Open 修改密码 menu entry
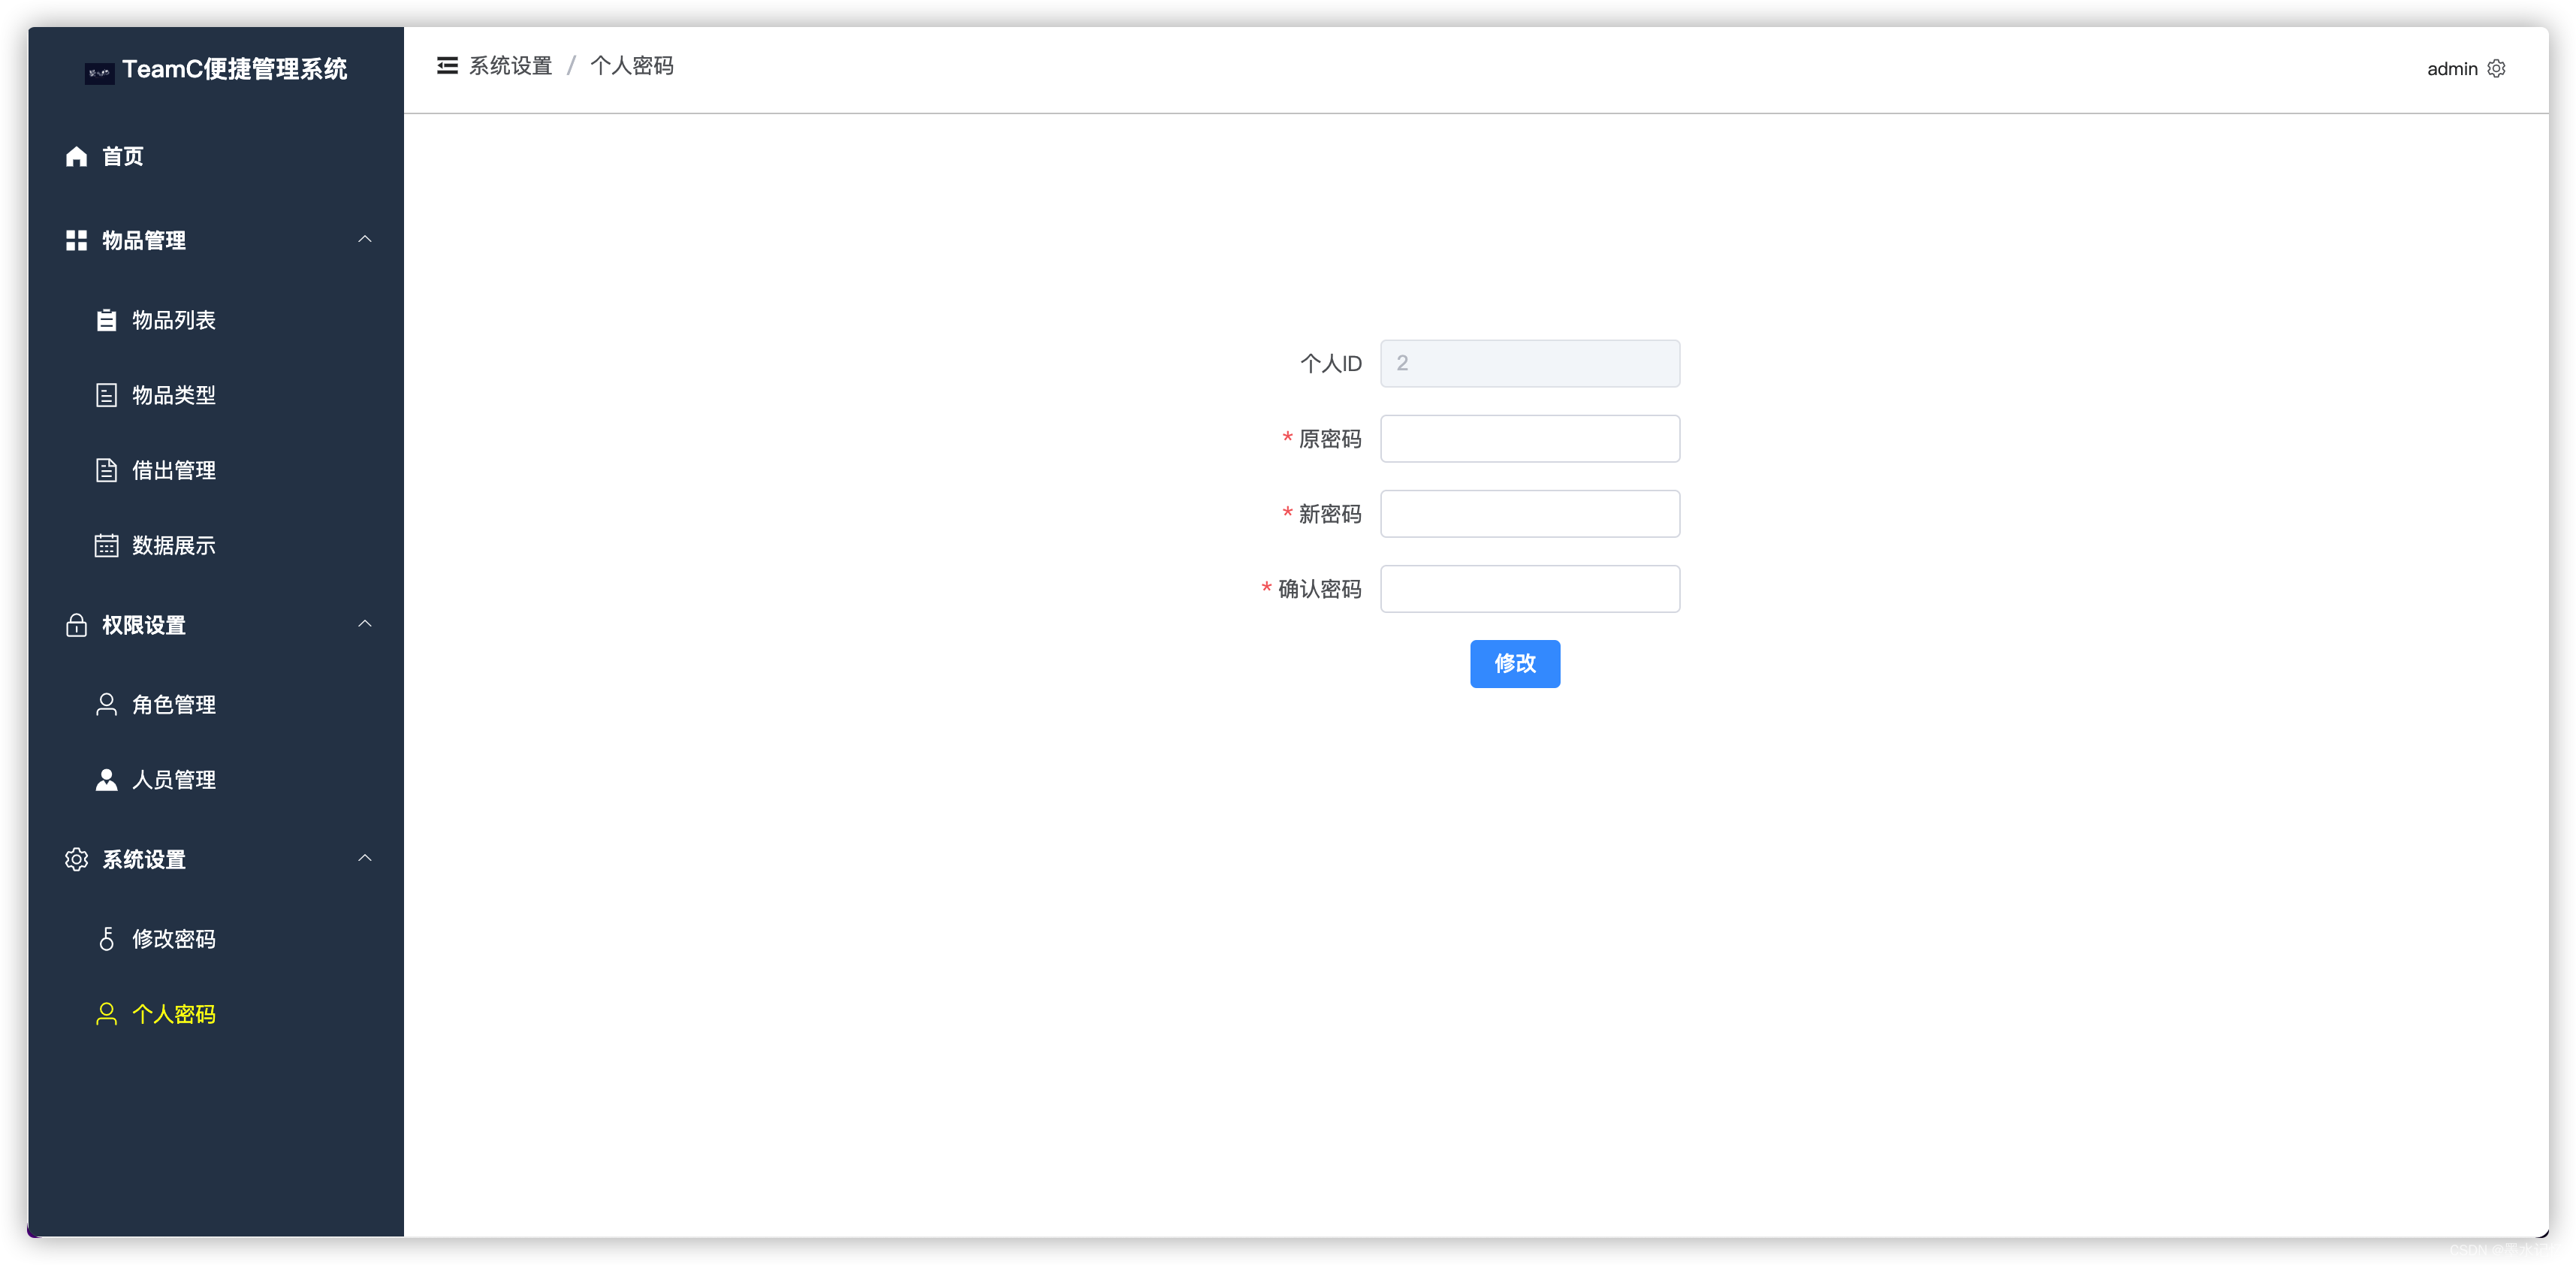Screen dimensions: 2576x1265 (216, 939)
